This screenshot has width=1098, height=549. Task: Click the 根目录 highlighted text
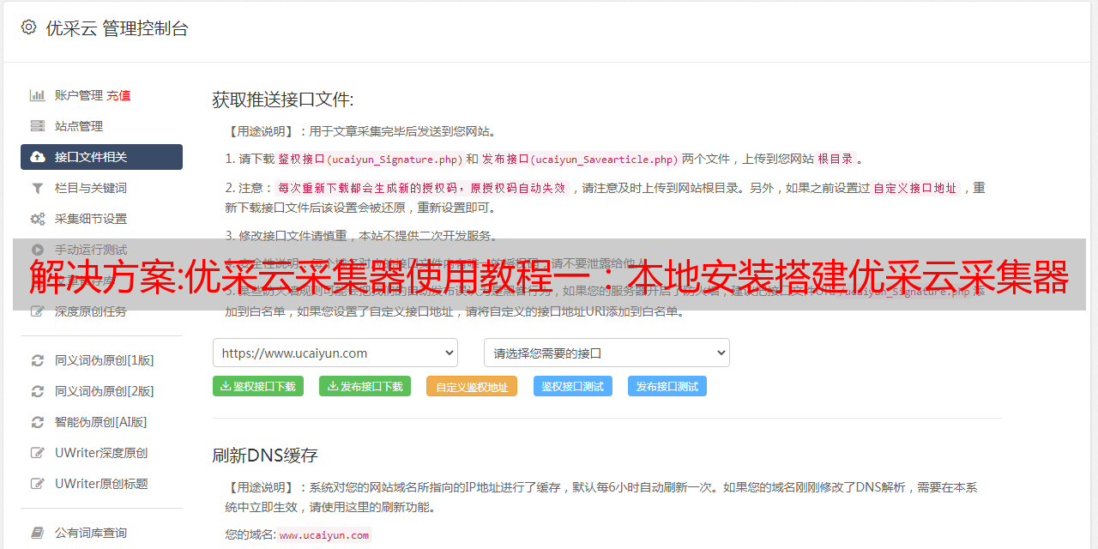tap(836, 159)
